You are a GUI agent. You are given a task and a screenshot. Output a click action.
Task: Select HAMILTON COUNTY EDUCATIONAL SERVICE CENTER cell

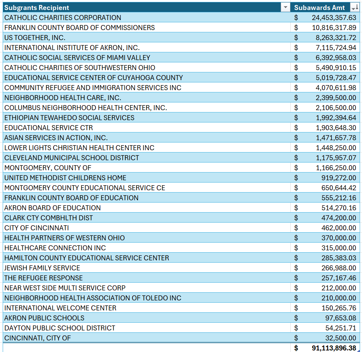147,258
